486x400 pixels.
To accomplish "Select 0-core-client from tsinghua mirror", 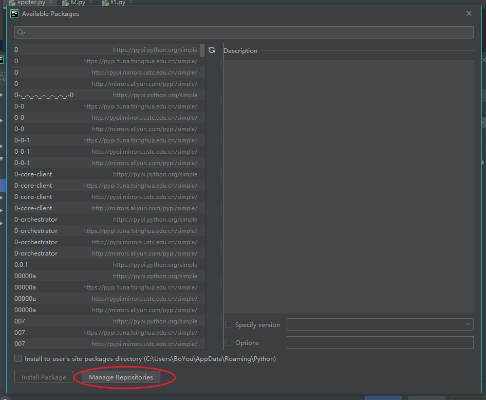I will pyautogui.click(x=109, y=186).
